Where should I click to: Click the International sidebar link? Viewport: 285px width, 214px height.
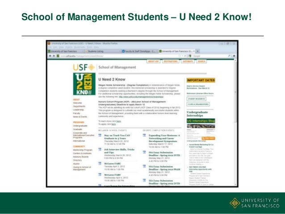79,141
